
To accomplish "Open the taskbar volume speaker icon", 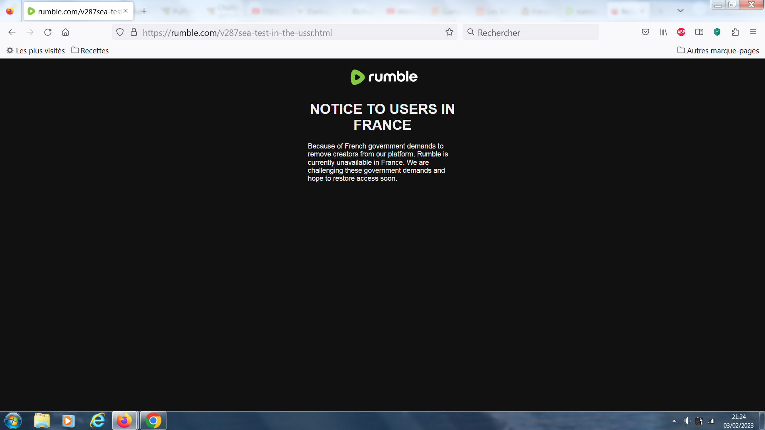I will (687, 421).
